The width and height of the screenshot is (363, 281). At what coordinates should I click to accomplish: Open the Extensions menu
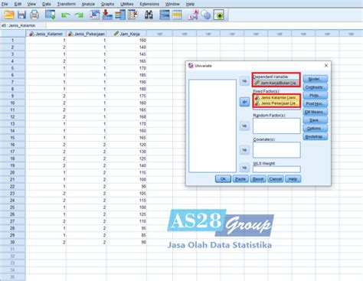click(x=149, y=4)
